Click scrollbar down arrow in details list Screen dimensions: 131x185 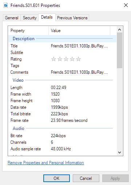(119, 152)
